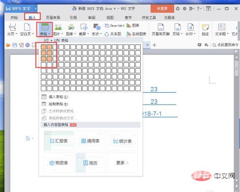Select the 简历 resume template

coord(90,163)
